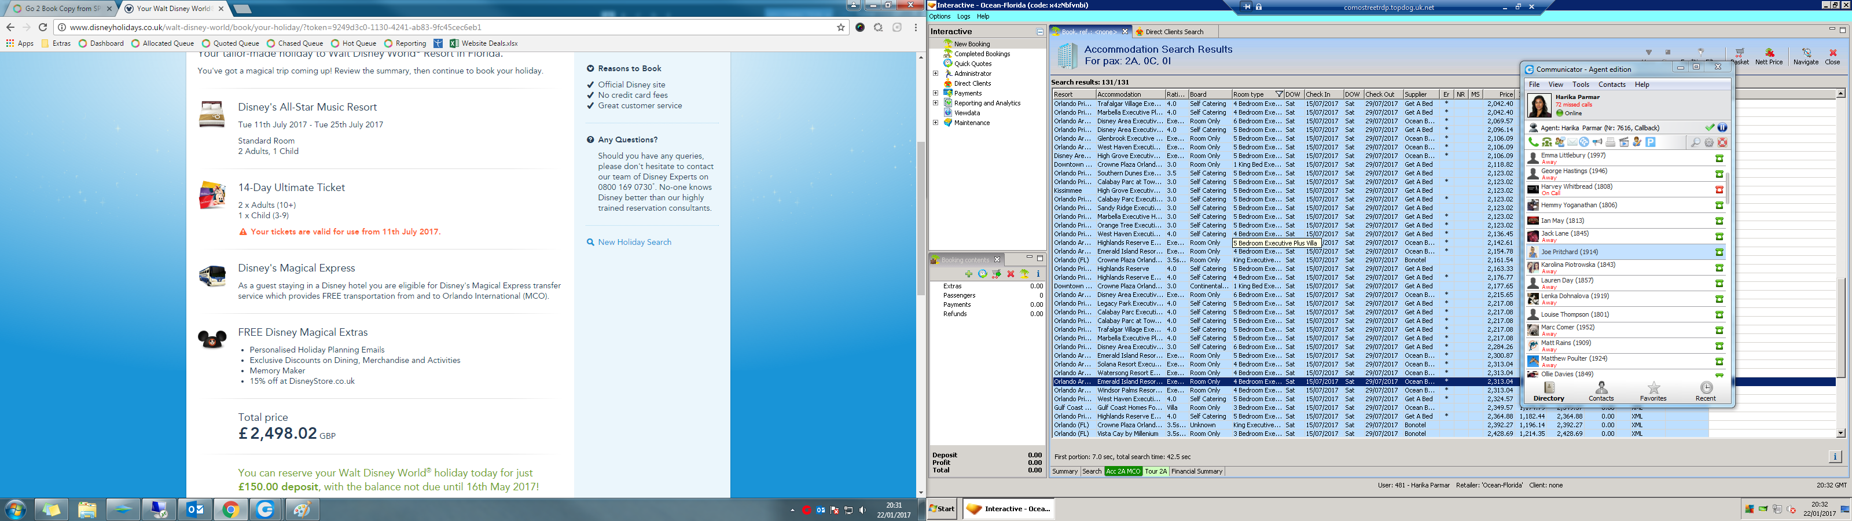Viewport: 1852px width, 521px height.
Task: Call Ian May using his green phone icon
Action: pyautogui.click(x=1719, y=221)
